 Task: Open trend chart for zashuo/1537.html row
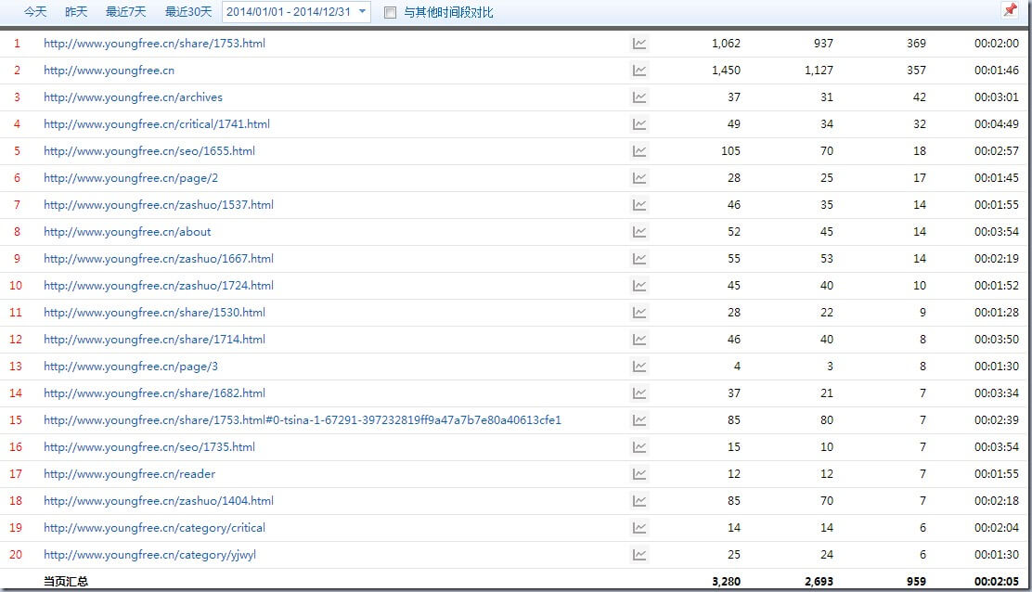(x=639, y=205)
